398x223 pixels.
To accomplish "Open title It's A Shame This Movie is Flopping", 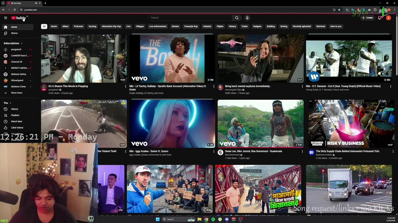I will [68, 86].
